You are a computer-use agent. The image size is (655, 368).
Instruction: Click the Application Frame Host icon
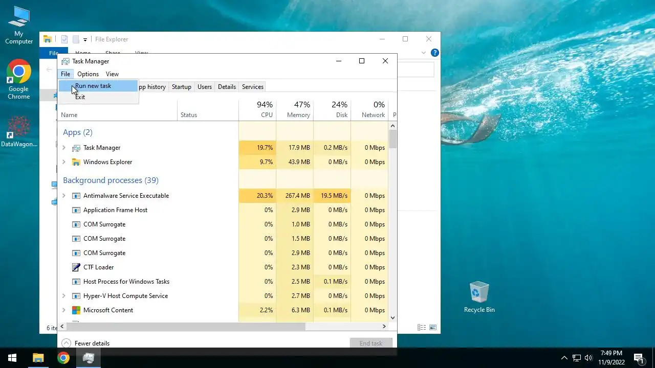(76, 210)
